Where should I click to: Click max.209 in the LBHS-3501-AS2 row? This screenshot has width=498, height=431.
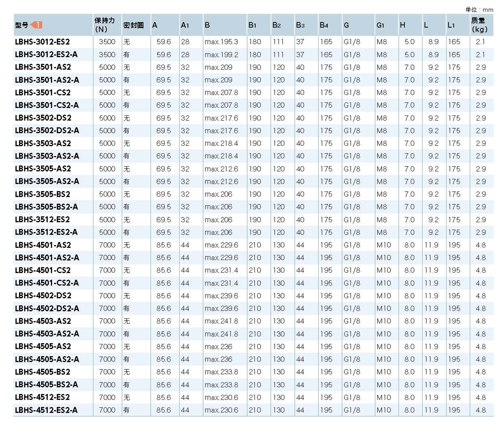[x=218, y=67]
